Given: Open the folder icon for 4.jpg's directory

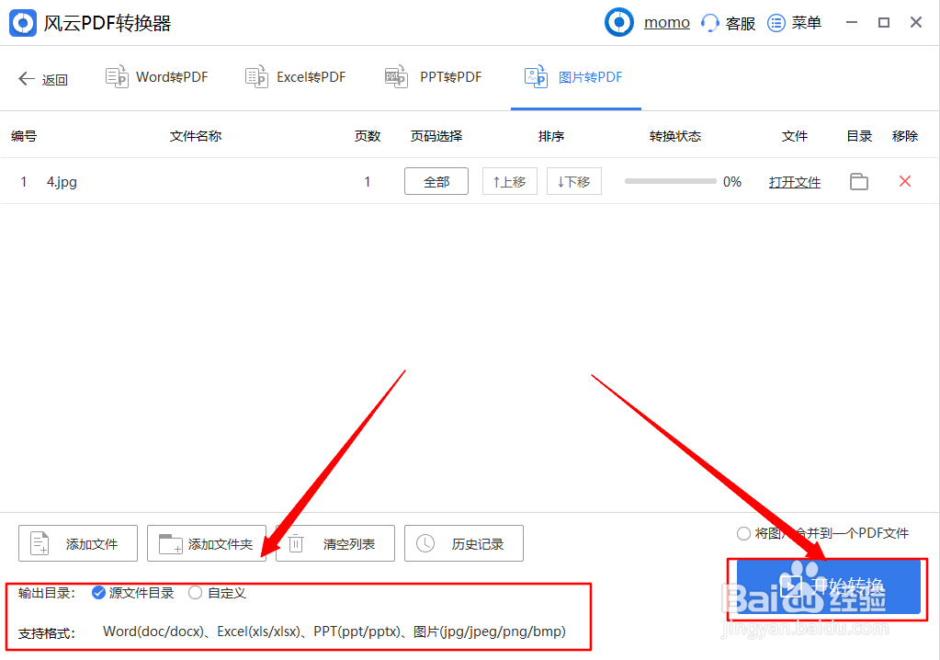Looking at the screenshot, I should click(x=858, y=181).
